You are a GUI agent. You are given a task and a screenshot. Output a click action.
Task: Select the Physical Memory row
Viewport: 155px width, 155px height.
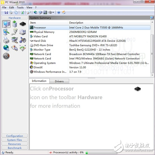coord(90,32)
